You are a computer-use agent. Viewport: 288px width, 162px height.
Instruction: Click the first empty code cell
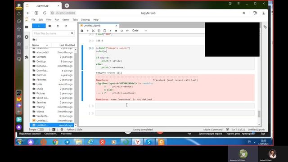point(175,106)
